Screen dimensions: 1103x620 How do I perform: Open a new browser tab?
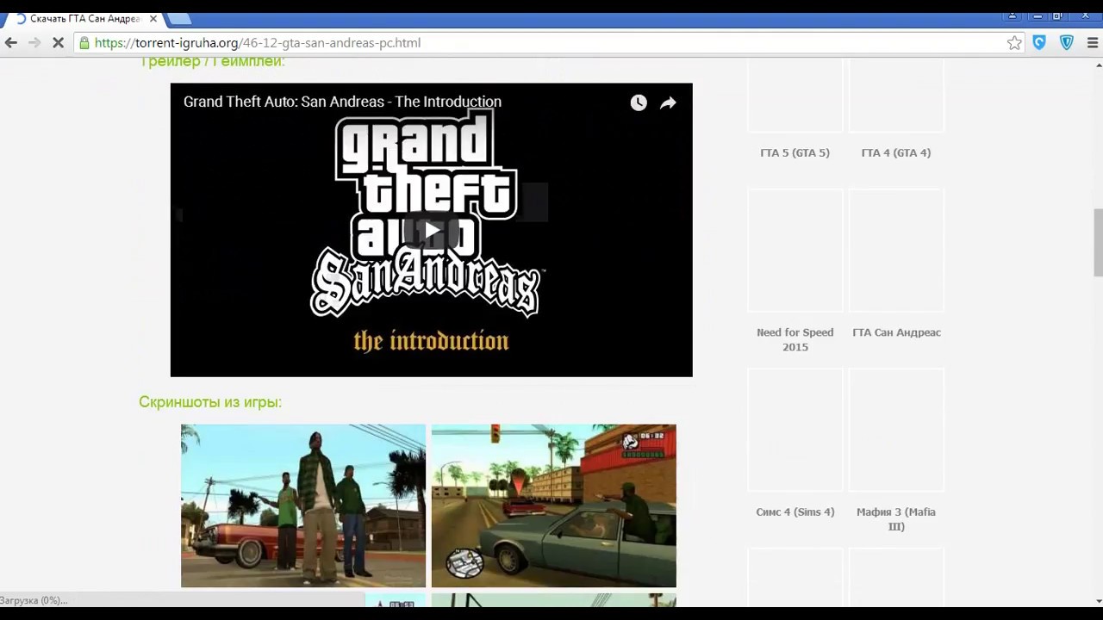pos(179,18)
